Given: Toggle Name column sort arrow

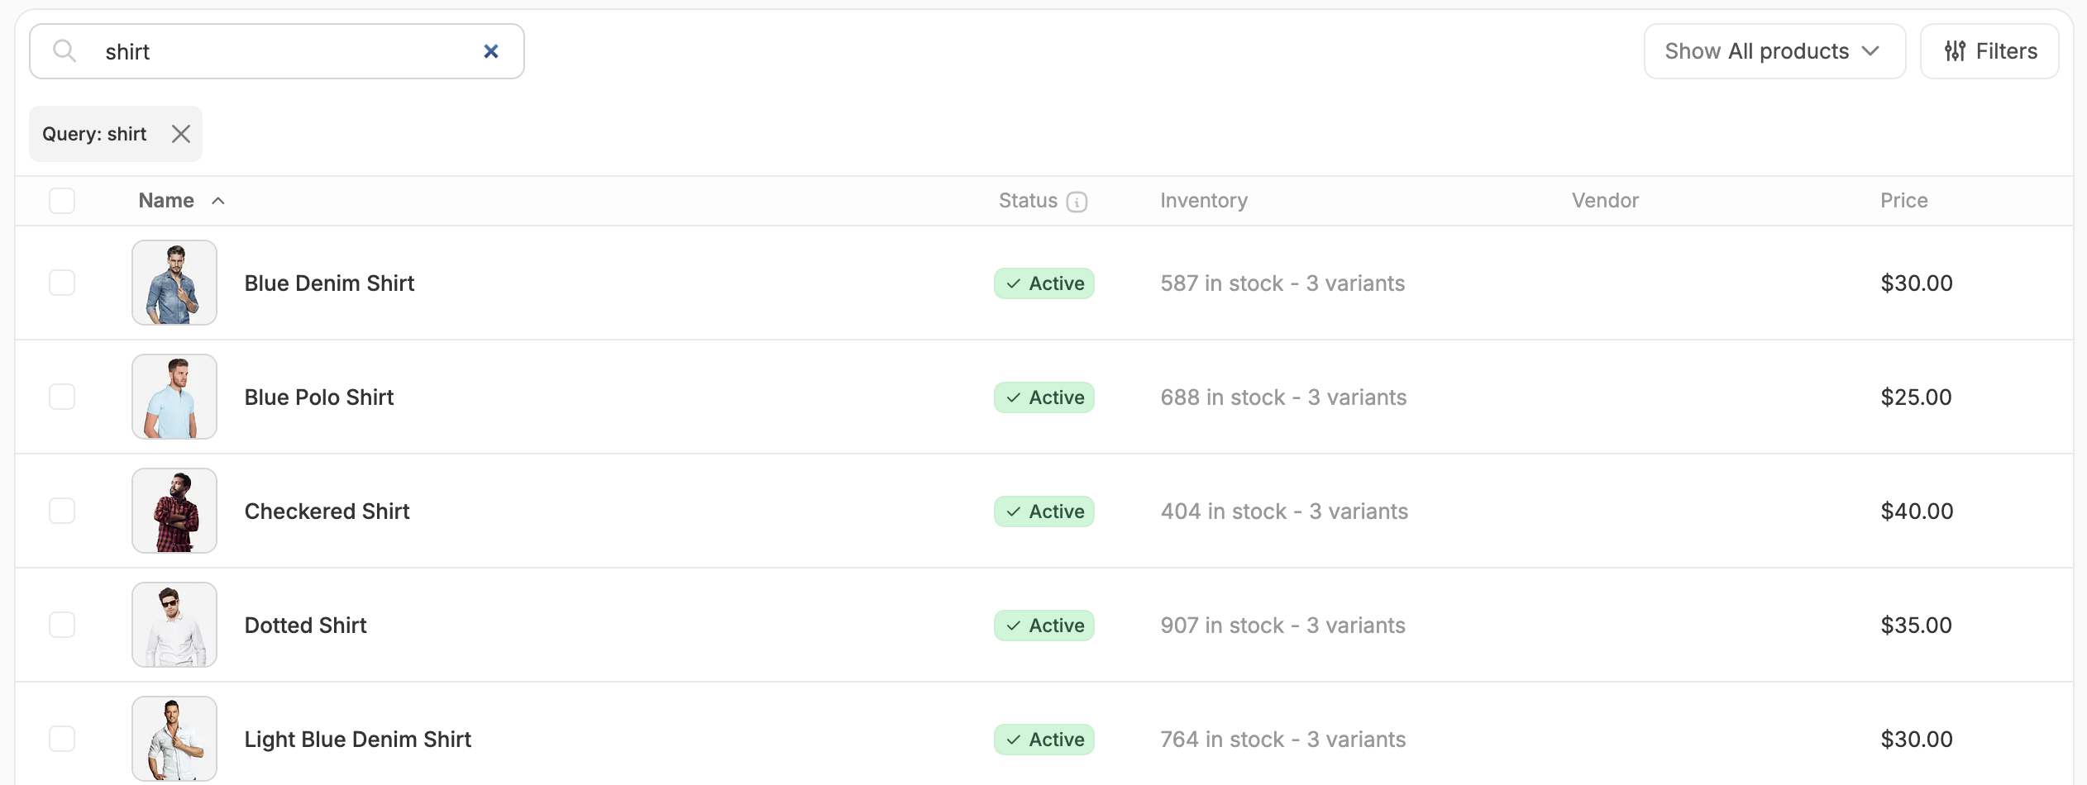Looking at the screenshot, I should [x=218, y=201].
